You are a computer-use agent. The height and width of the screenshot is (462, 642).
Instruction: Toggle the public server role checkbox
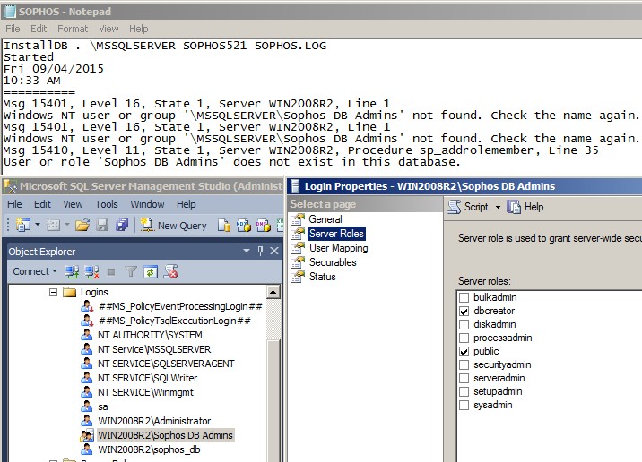coord(464,352)
